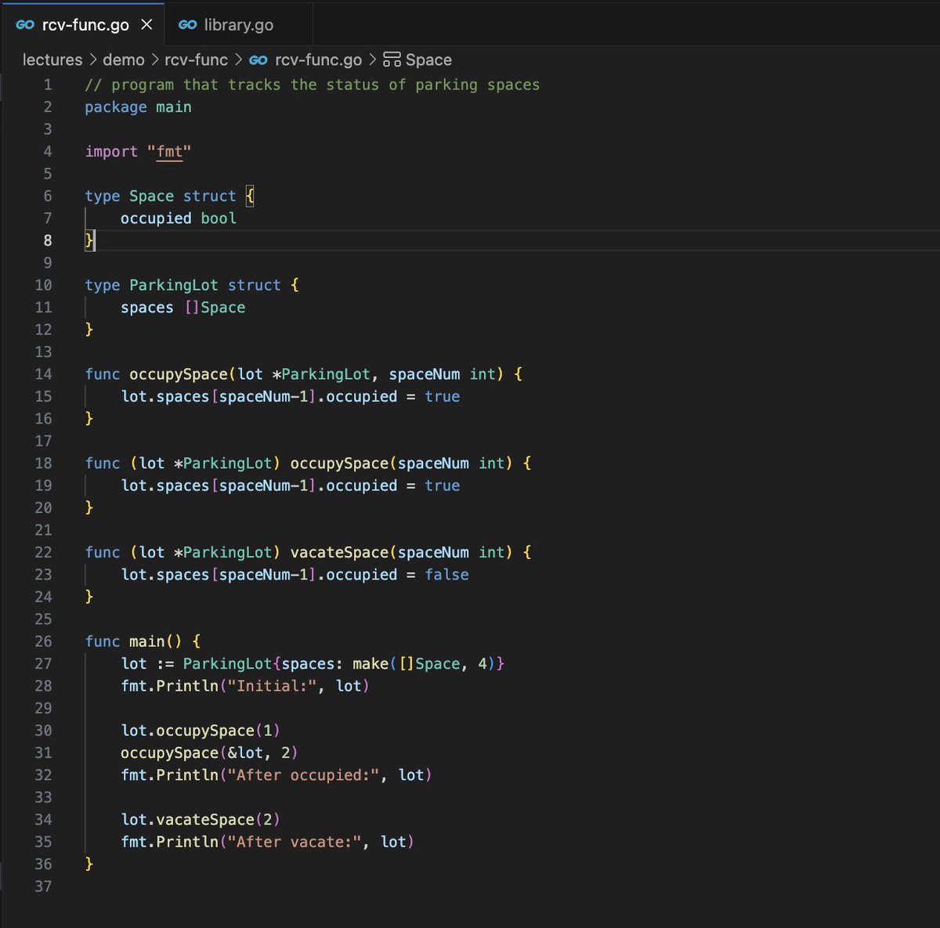Click 'occupySpace' method name on line 18
Screen dimensions: 940x928
[x=339, y=464]
